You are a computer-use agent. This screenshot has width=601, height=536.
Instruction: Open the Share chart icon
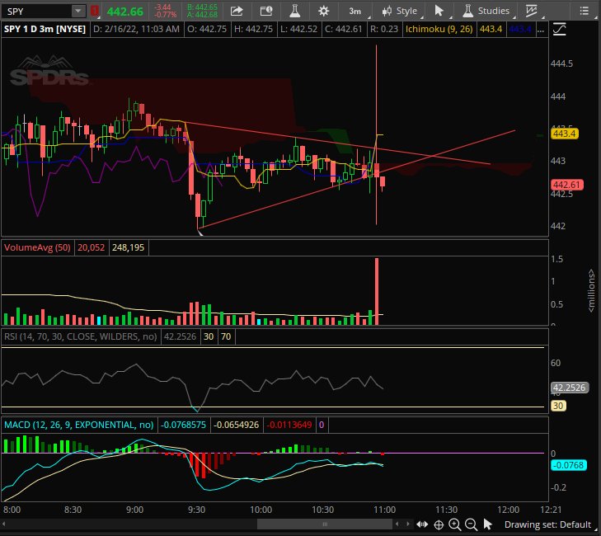[x=237, y=11]
